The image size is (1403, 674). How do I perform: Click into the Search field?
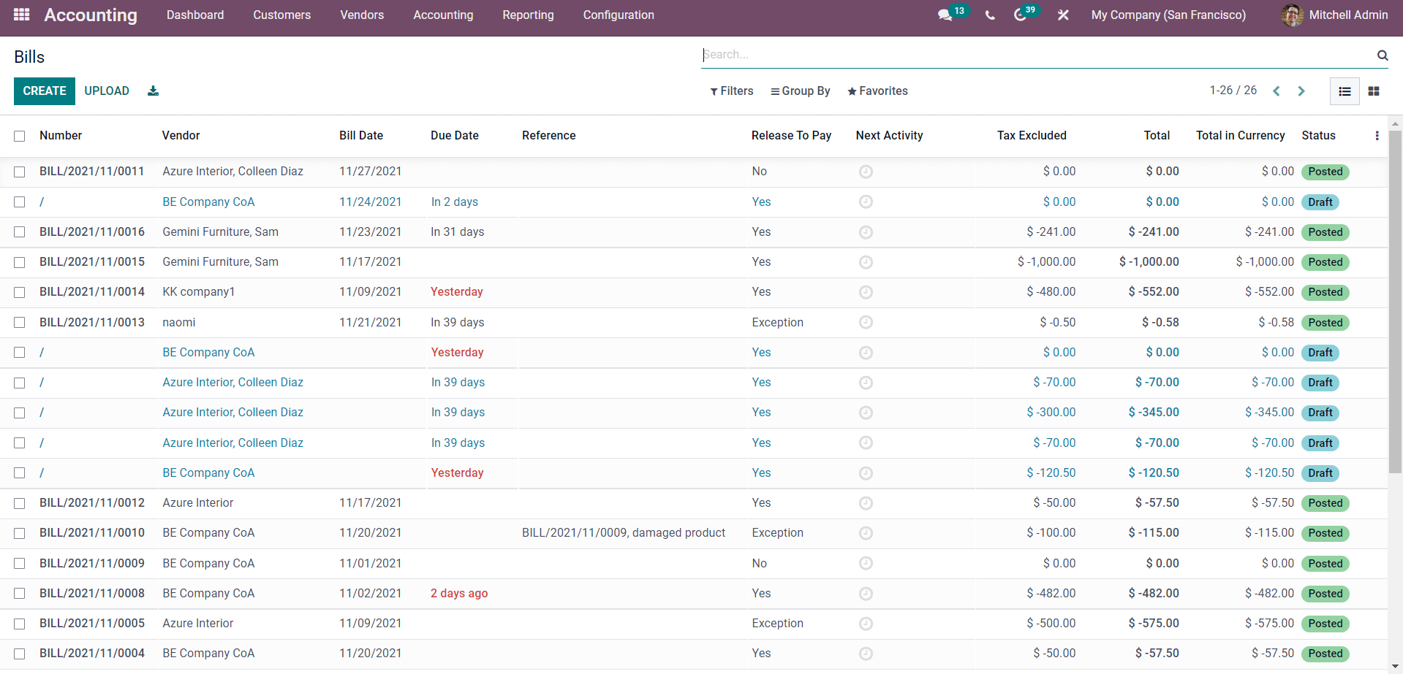point(1038,55)
